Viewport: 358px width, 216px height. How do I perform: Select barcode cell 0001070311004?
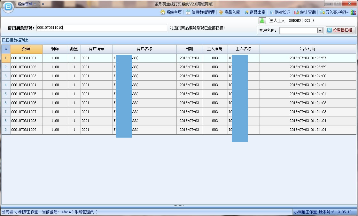(26, 85)
